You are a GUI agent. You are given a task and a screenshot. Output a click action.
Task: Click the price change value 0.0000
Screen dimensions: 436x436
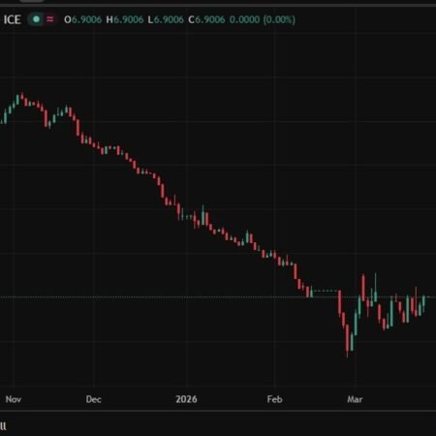[244, 19]
